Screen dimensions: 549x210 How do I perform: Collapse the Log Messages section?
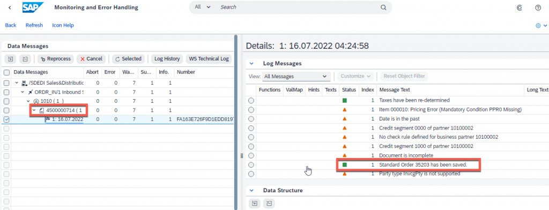click(x=251, y=64)
